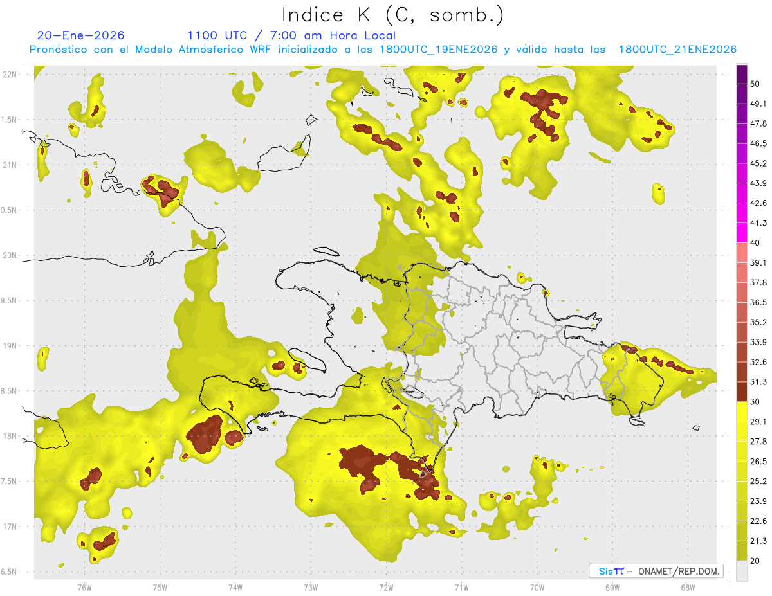772x596 pixels.
Task: Select the '39.1' color scale value
Action: pos(758,263)
